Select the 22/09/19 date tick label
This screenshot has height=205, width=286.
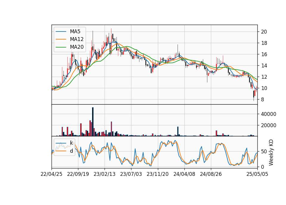coord(78,174)
